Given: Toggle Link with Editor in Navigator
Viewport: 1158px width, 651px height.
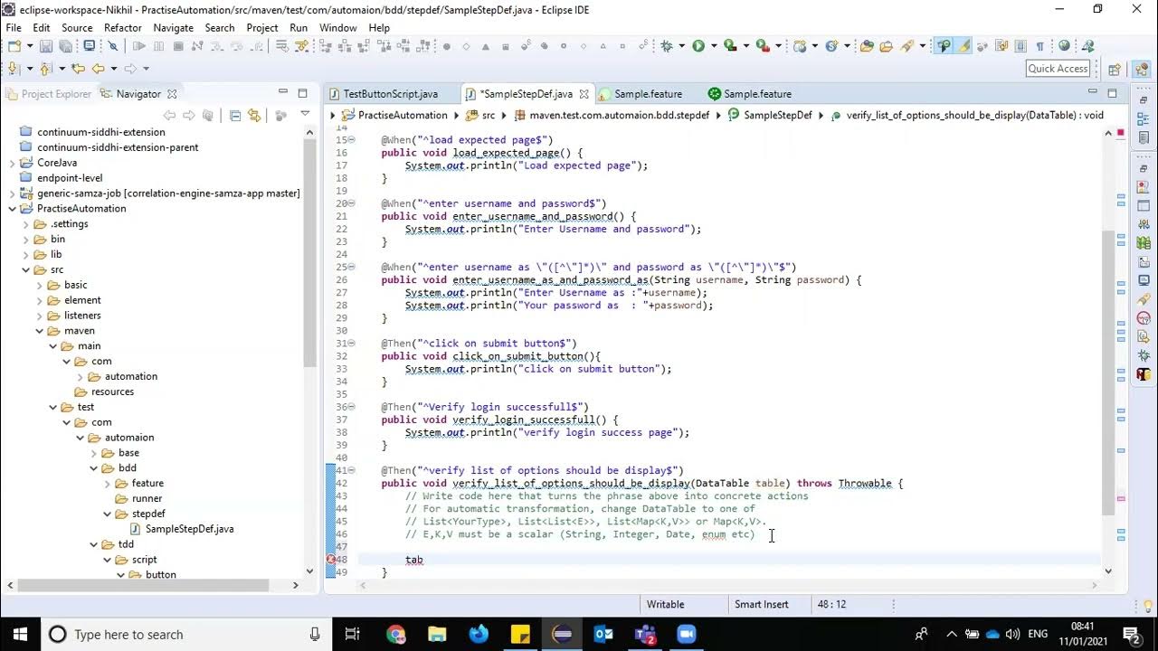Looking at the screenshot, I should pyautogui.click(x=254, y=115).
